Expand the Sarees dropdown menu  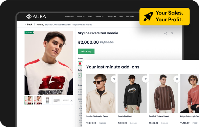pos(81,17)
